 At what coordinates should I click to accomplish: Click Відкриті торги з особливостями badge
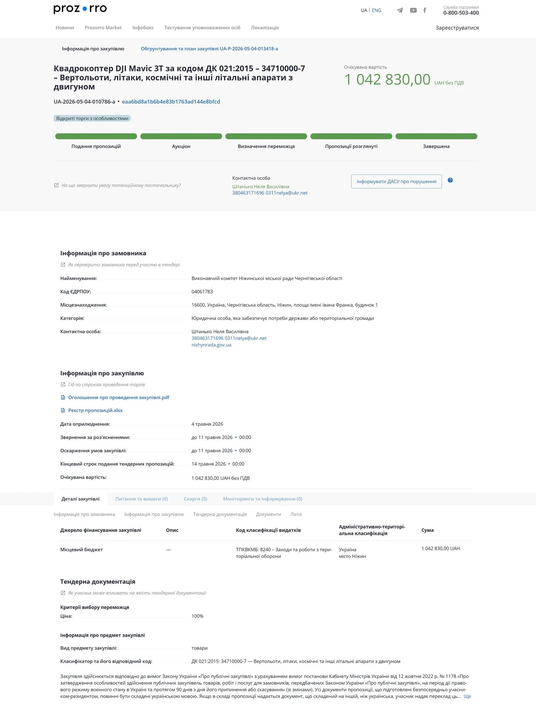(92, 118)
